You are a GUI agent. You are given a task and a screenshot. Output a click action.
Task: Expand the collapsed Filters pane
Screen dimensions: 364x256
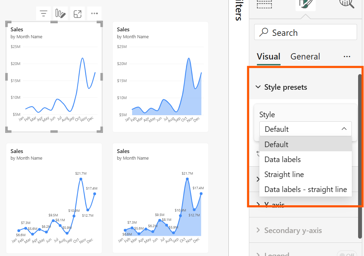pyautogui.click(x=238, y=10)
